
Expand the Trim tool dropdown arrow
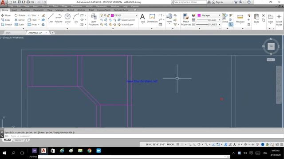point(39,15)
